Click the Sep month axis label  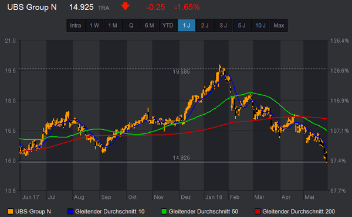click(106, 197)
